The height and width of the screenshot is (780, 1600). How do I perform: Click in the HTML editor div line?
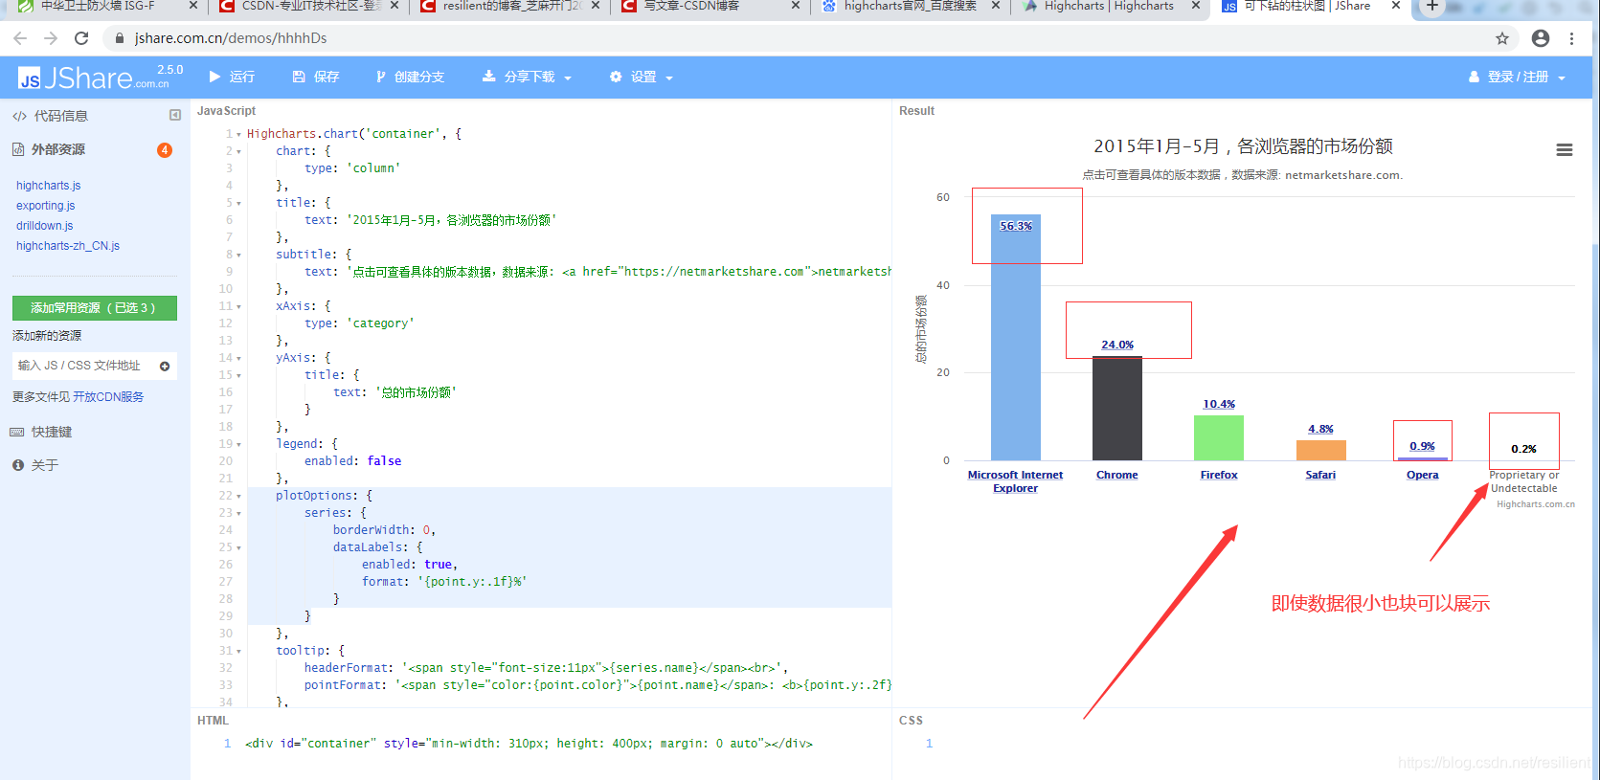tap(529, 744)
